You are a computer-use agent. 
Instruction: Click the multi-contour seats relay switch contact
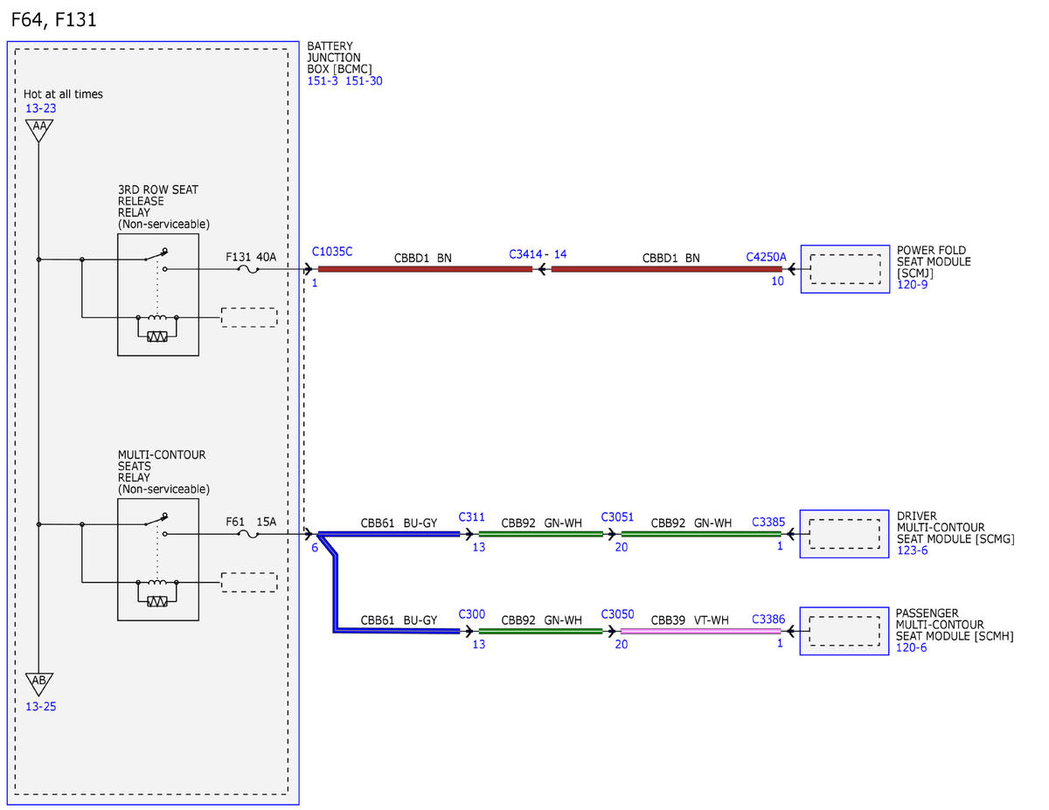[x=157, y=520]
